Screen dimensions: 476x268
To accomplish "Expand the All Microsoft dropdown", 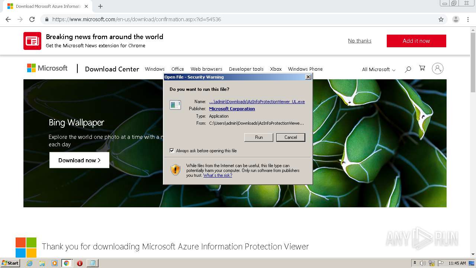I will point(379,69).
